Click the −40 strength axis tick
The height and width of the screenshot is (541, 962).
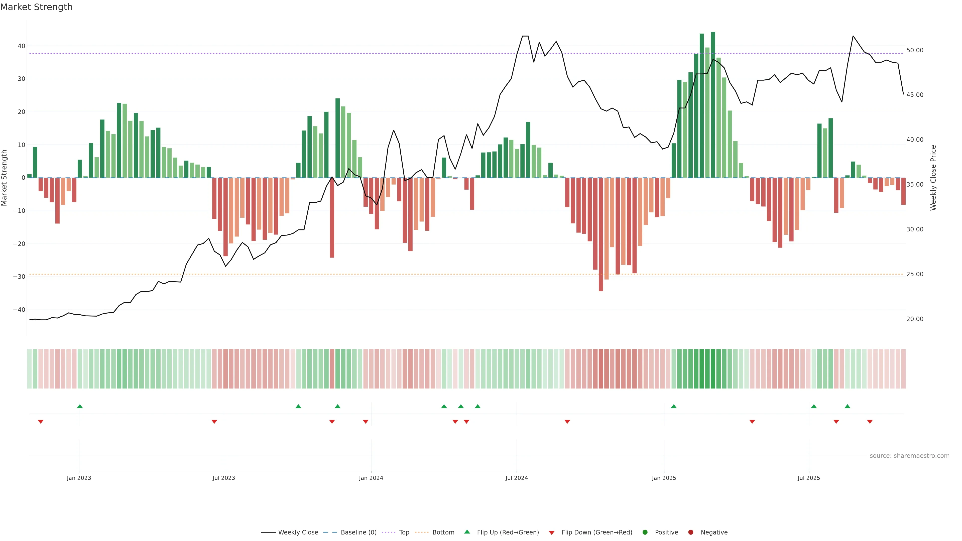pos(19,310)
